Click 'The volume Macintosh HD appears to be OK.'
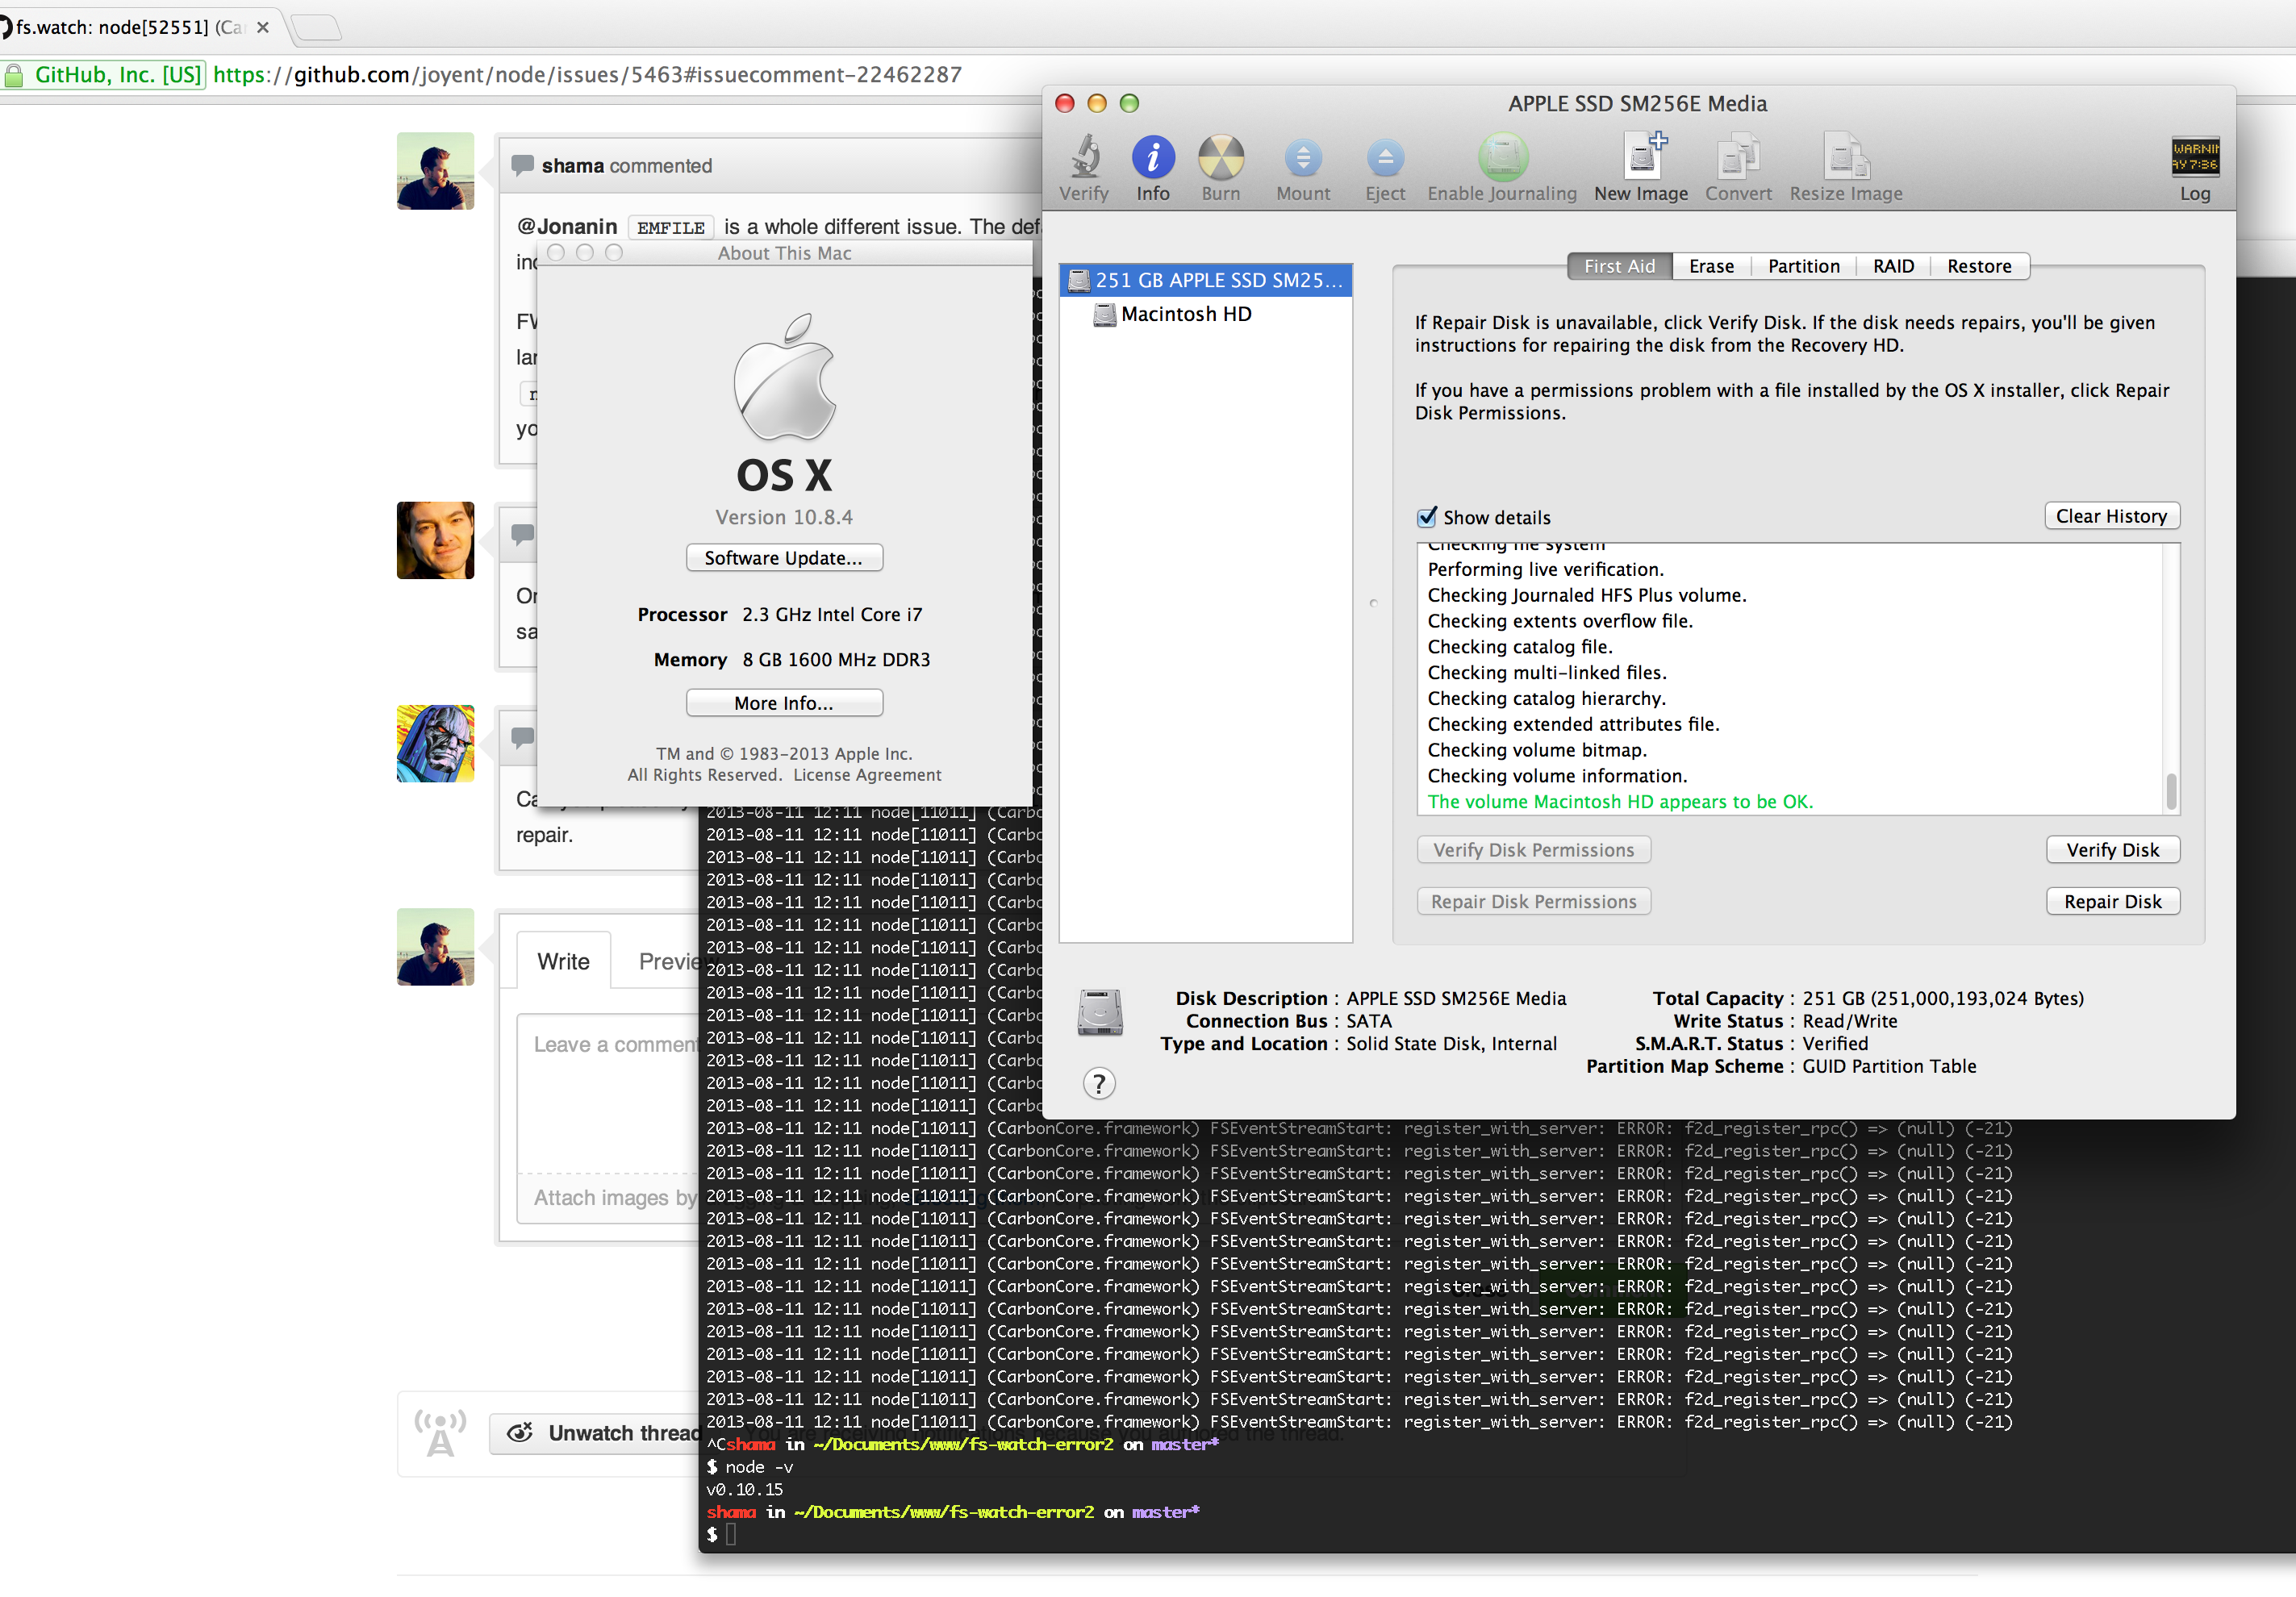 tap(1619, 802)
